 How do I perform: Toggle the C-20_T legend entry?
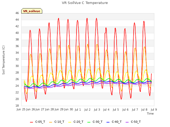coord(76,122)
